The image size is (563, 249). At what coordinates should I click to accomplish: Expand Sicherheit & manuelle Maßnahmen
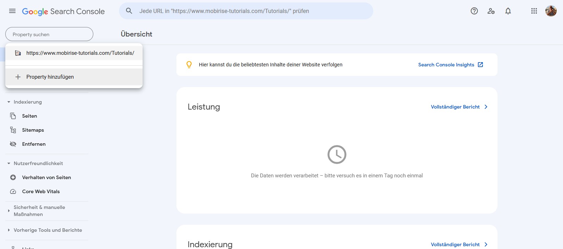[9, 211]
